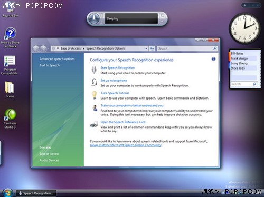Click the microphone icon for Start Speech Recognition

point(94,70)
